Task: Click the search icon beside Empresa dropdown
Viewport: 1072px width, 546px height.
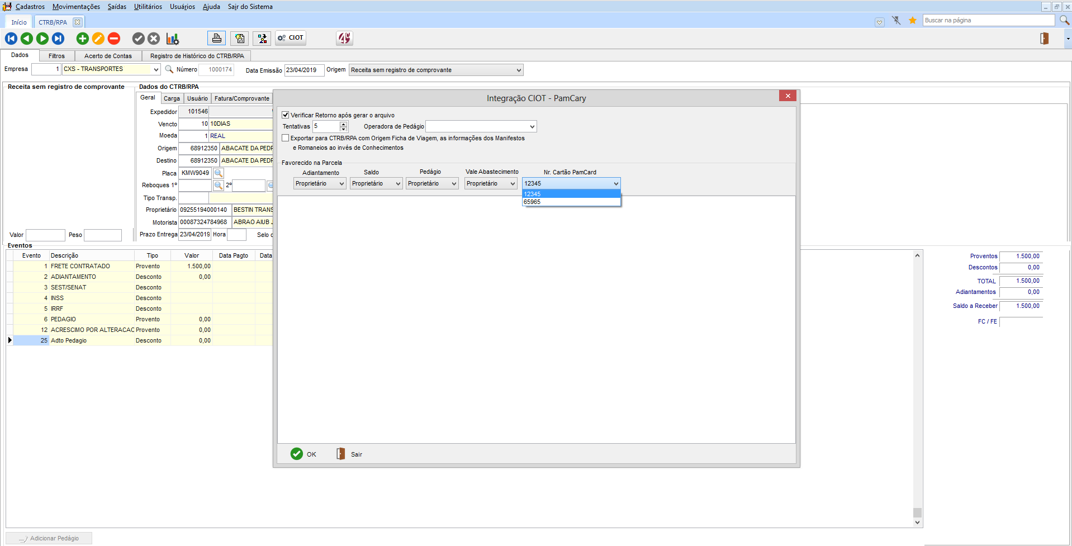Action: pyautogui.click(x=169, y=69)
